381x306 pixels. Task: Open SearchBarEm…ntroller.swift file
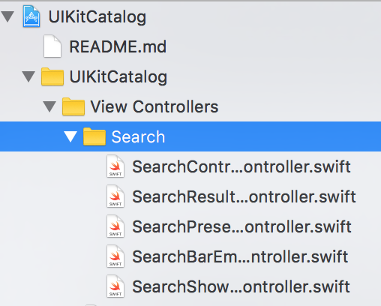pyautogui.click(x=240, y=256)
